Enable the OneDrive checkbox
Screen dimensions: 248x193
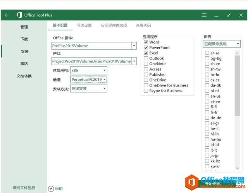(x=146, y=80)
